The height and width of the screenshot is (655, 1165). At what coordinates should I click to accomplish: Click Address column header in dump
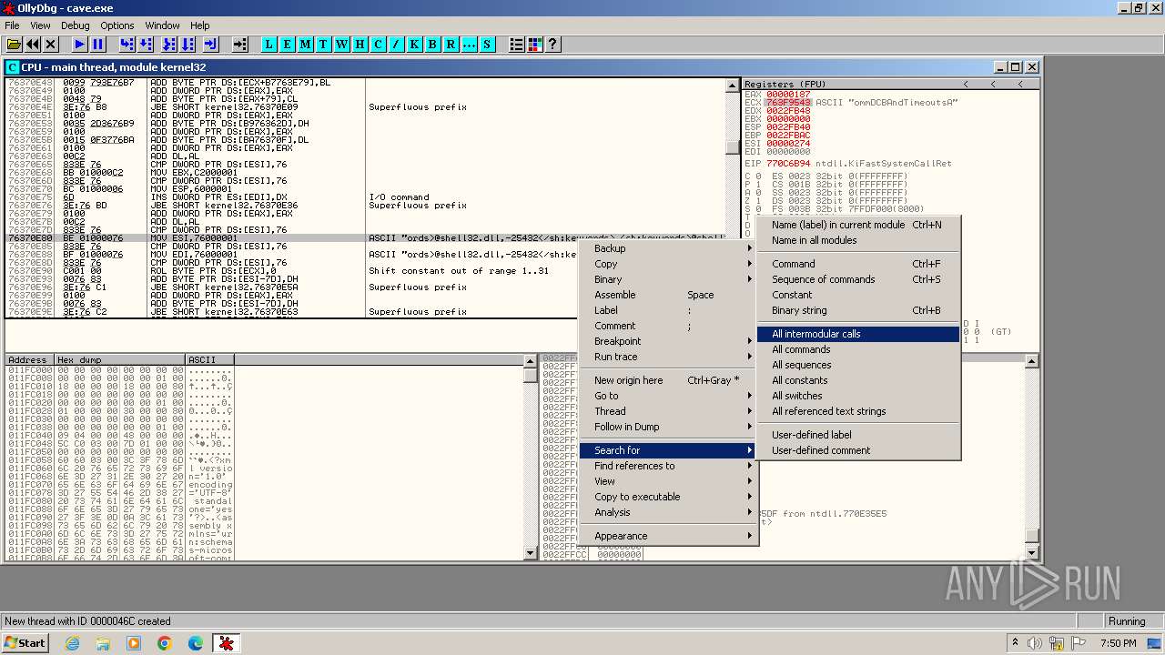pyautogui.click(x=29, y=360)
